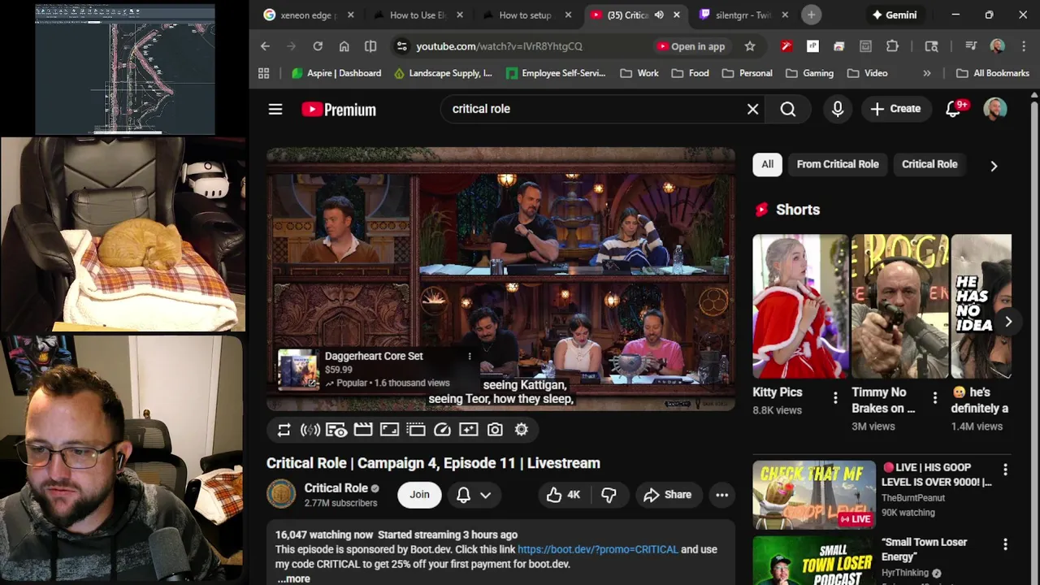The height and width of the screenshot is (585, 1040).
Task: Click the Open in app button
Action: (x=691, y=46)
